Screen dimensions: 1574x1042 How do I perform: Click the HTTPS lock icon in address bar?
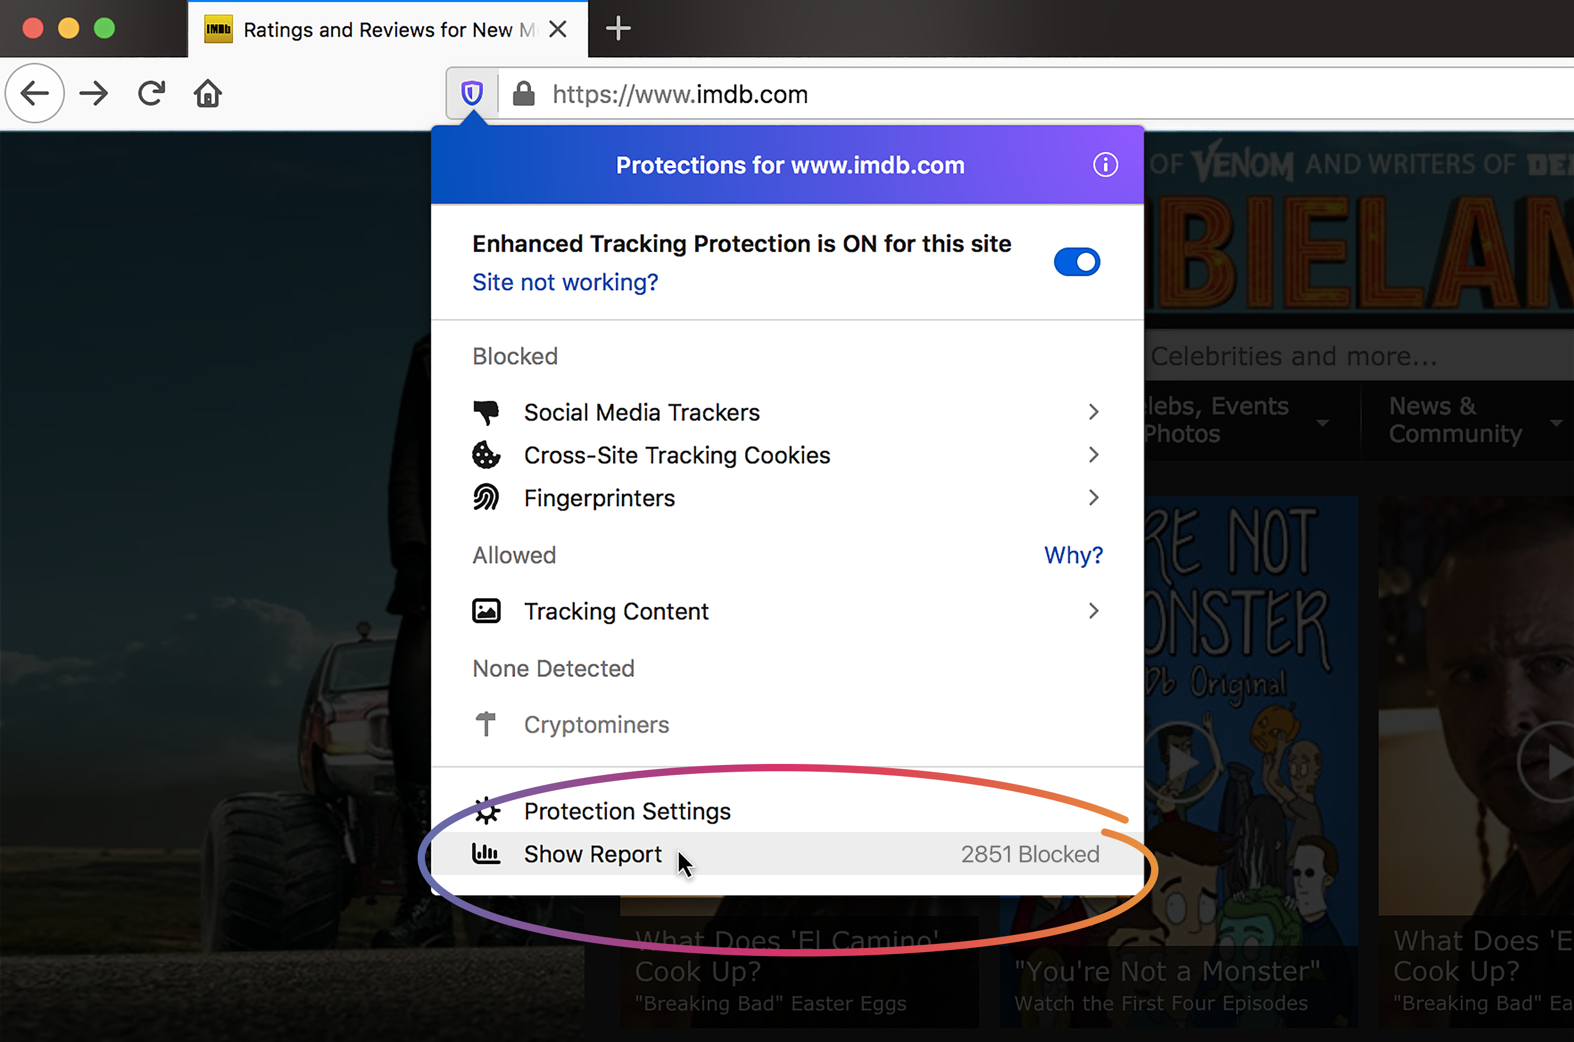(522, 94)
